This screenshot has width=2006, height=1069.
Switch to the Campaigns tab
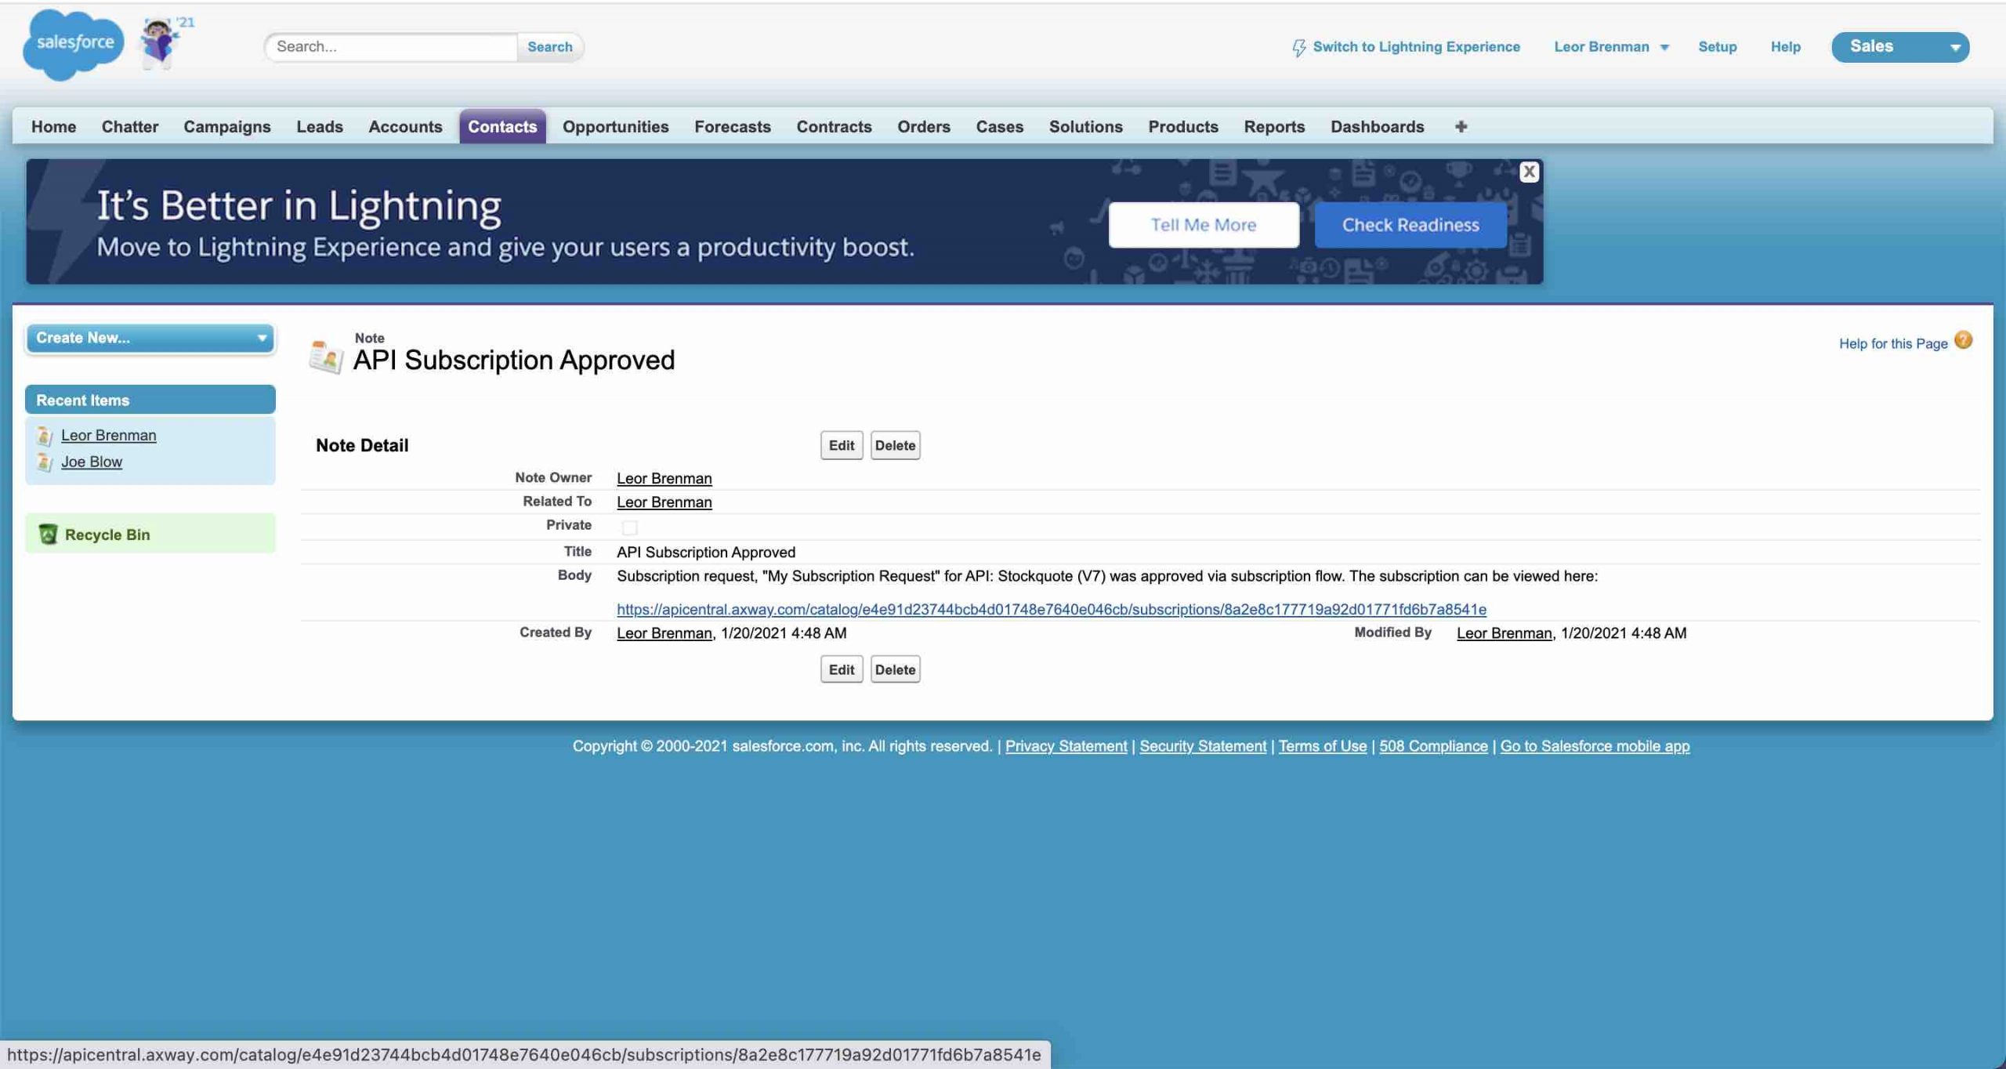[227, 126]
